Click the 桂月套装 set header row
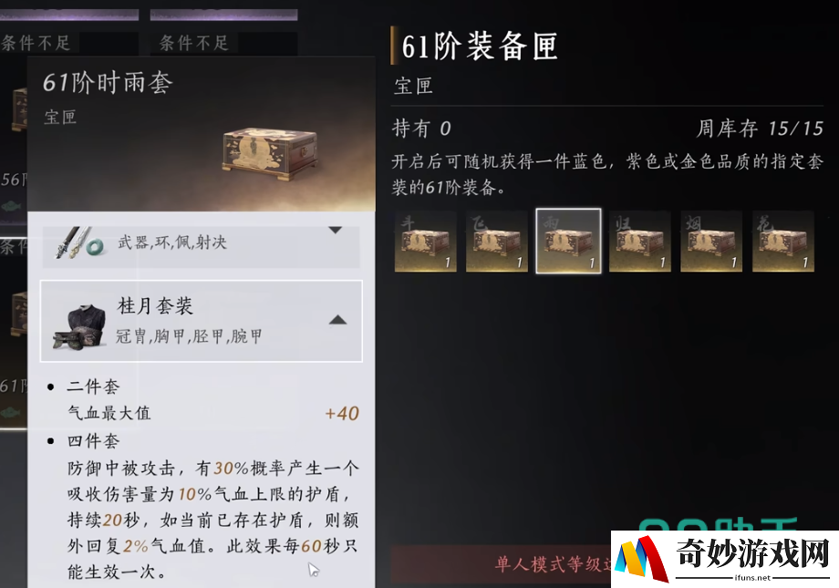Image resolution: width=839 pixels, height=588 pixels. pyautogui.click(x=202, y=321)
